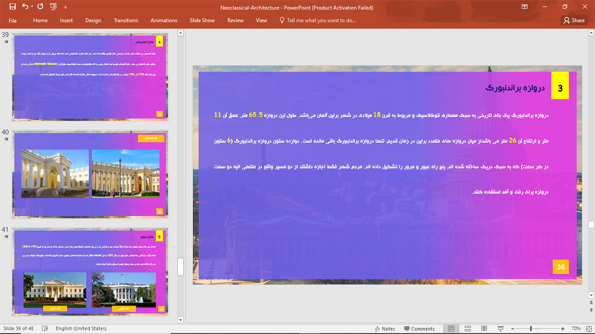Redo the last action

40,7
